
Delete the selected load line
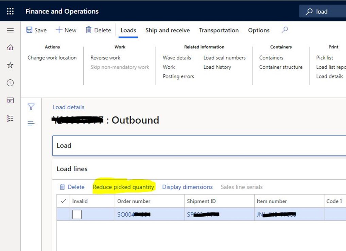72,187
